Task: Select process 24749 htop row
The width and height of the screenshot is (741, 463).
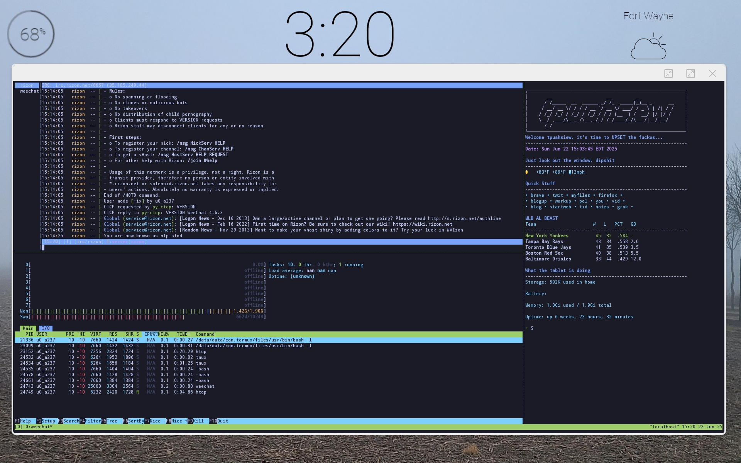Action: coord(269,392)
